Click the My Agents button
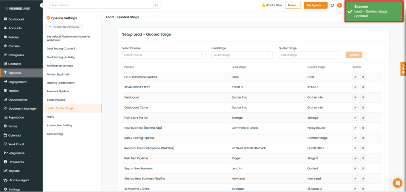The image size is (406, 192). (x=316, y=6)
